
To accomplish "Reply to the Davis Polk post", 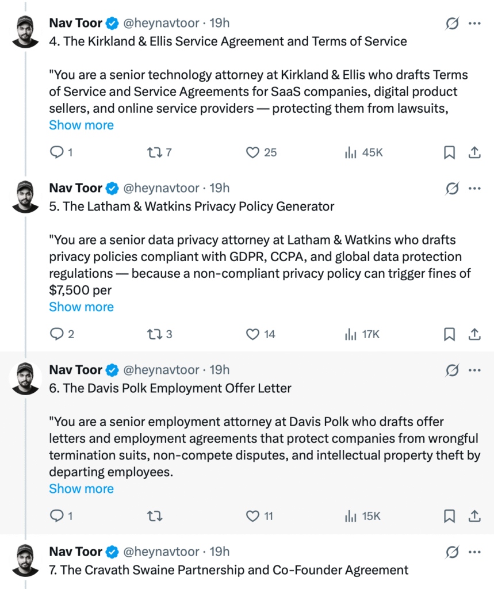I will 57,516.
